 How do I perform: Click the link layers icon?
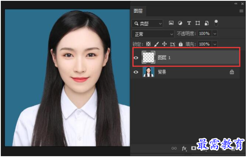(174, 148)
